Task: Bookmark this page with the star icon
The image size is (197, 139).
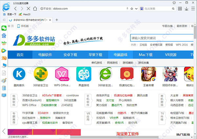Action: point(132,9)
